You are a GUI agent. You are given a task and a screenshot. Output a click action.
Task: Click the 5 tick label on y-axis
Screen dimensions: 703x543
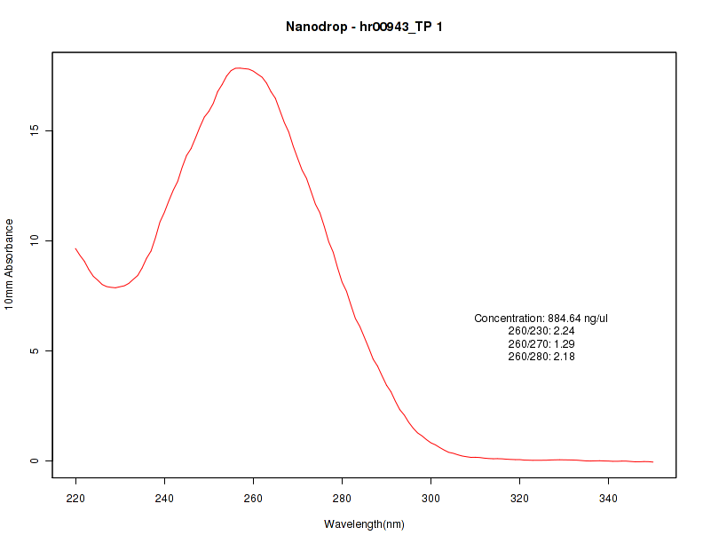point(35,350)
